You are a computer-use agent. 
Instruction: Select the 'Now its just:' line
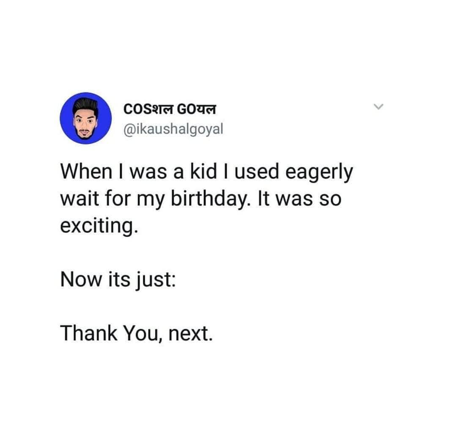118,280
